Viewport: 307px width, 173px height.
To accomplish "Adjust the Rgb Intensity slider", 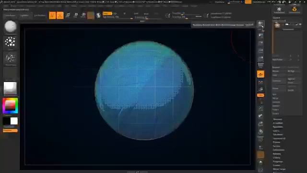I will pyautogui.click(x=118, y=17).
